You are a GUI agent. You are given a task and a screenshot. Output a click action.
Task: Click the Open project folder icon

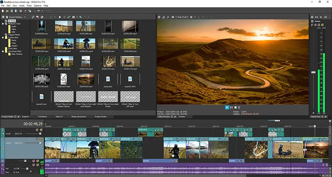[x=7, y=11]
